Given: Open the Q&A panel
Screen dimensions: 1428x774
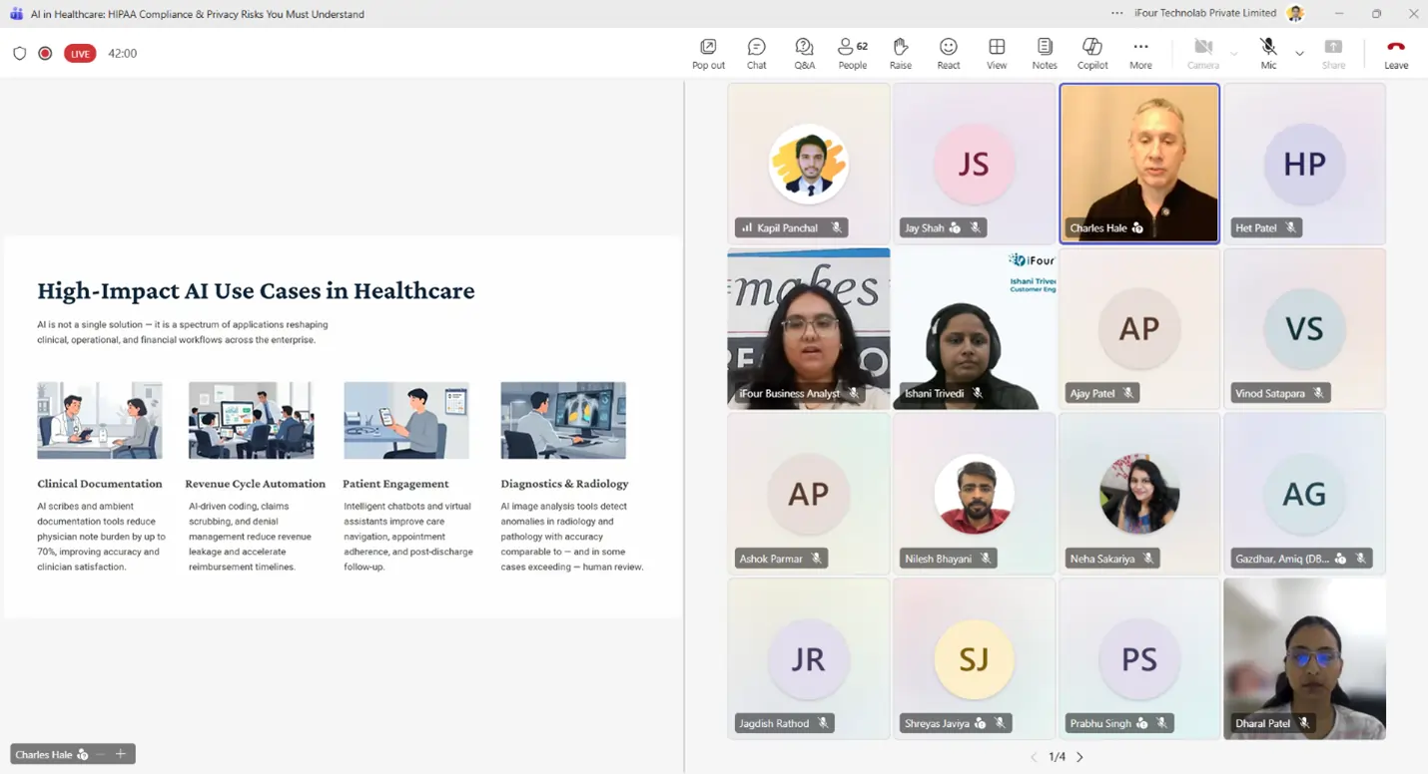Looking at the screenshot, I should coord(804,54).
